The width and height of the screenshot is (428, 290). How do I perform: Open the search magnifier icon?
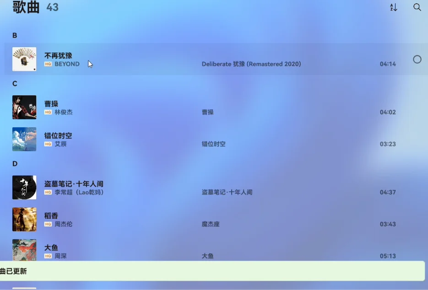[417, 7]
